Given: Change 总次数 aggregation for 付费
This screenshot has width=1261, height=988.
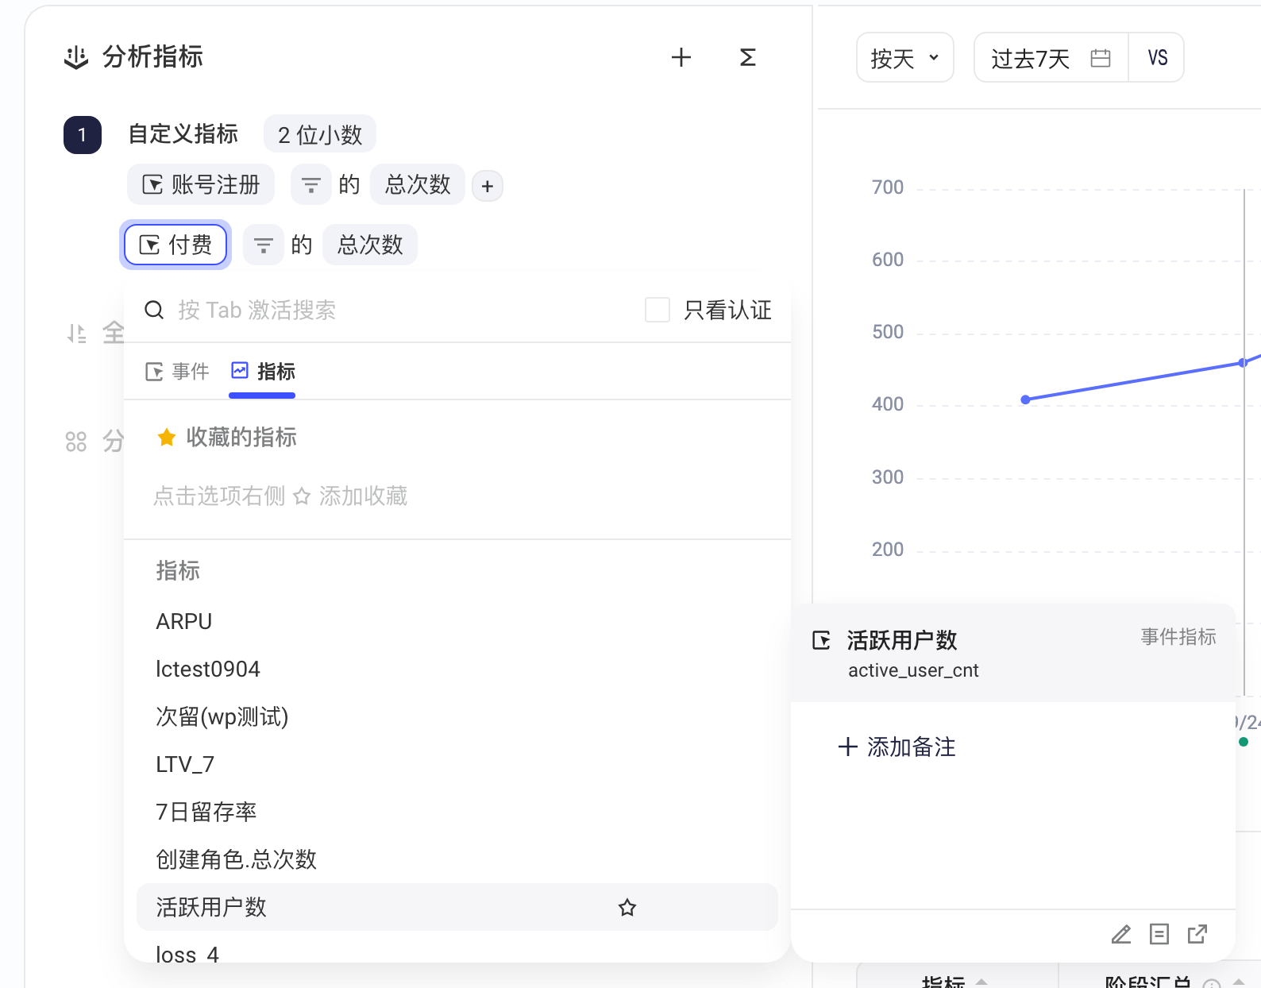Looking at the screenshot, I should [x=370, y=245].
